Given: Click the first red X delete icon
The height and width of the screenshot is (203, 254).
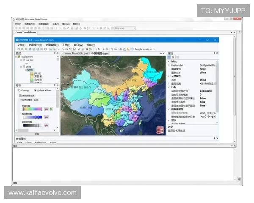Looking at the screenshot, I should click(x=99, y=49).
